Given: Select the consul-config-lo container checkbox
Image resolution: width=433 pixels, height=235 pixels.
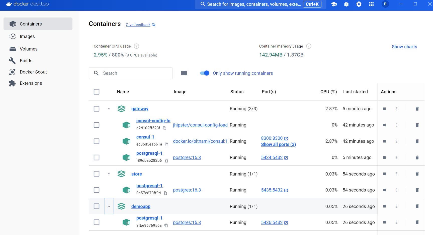Looking at the screenshot, I should (x=97, y=125).
